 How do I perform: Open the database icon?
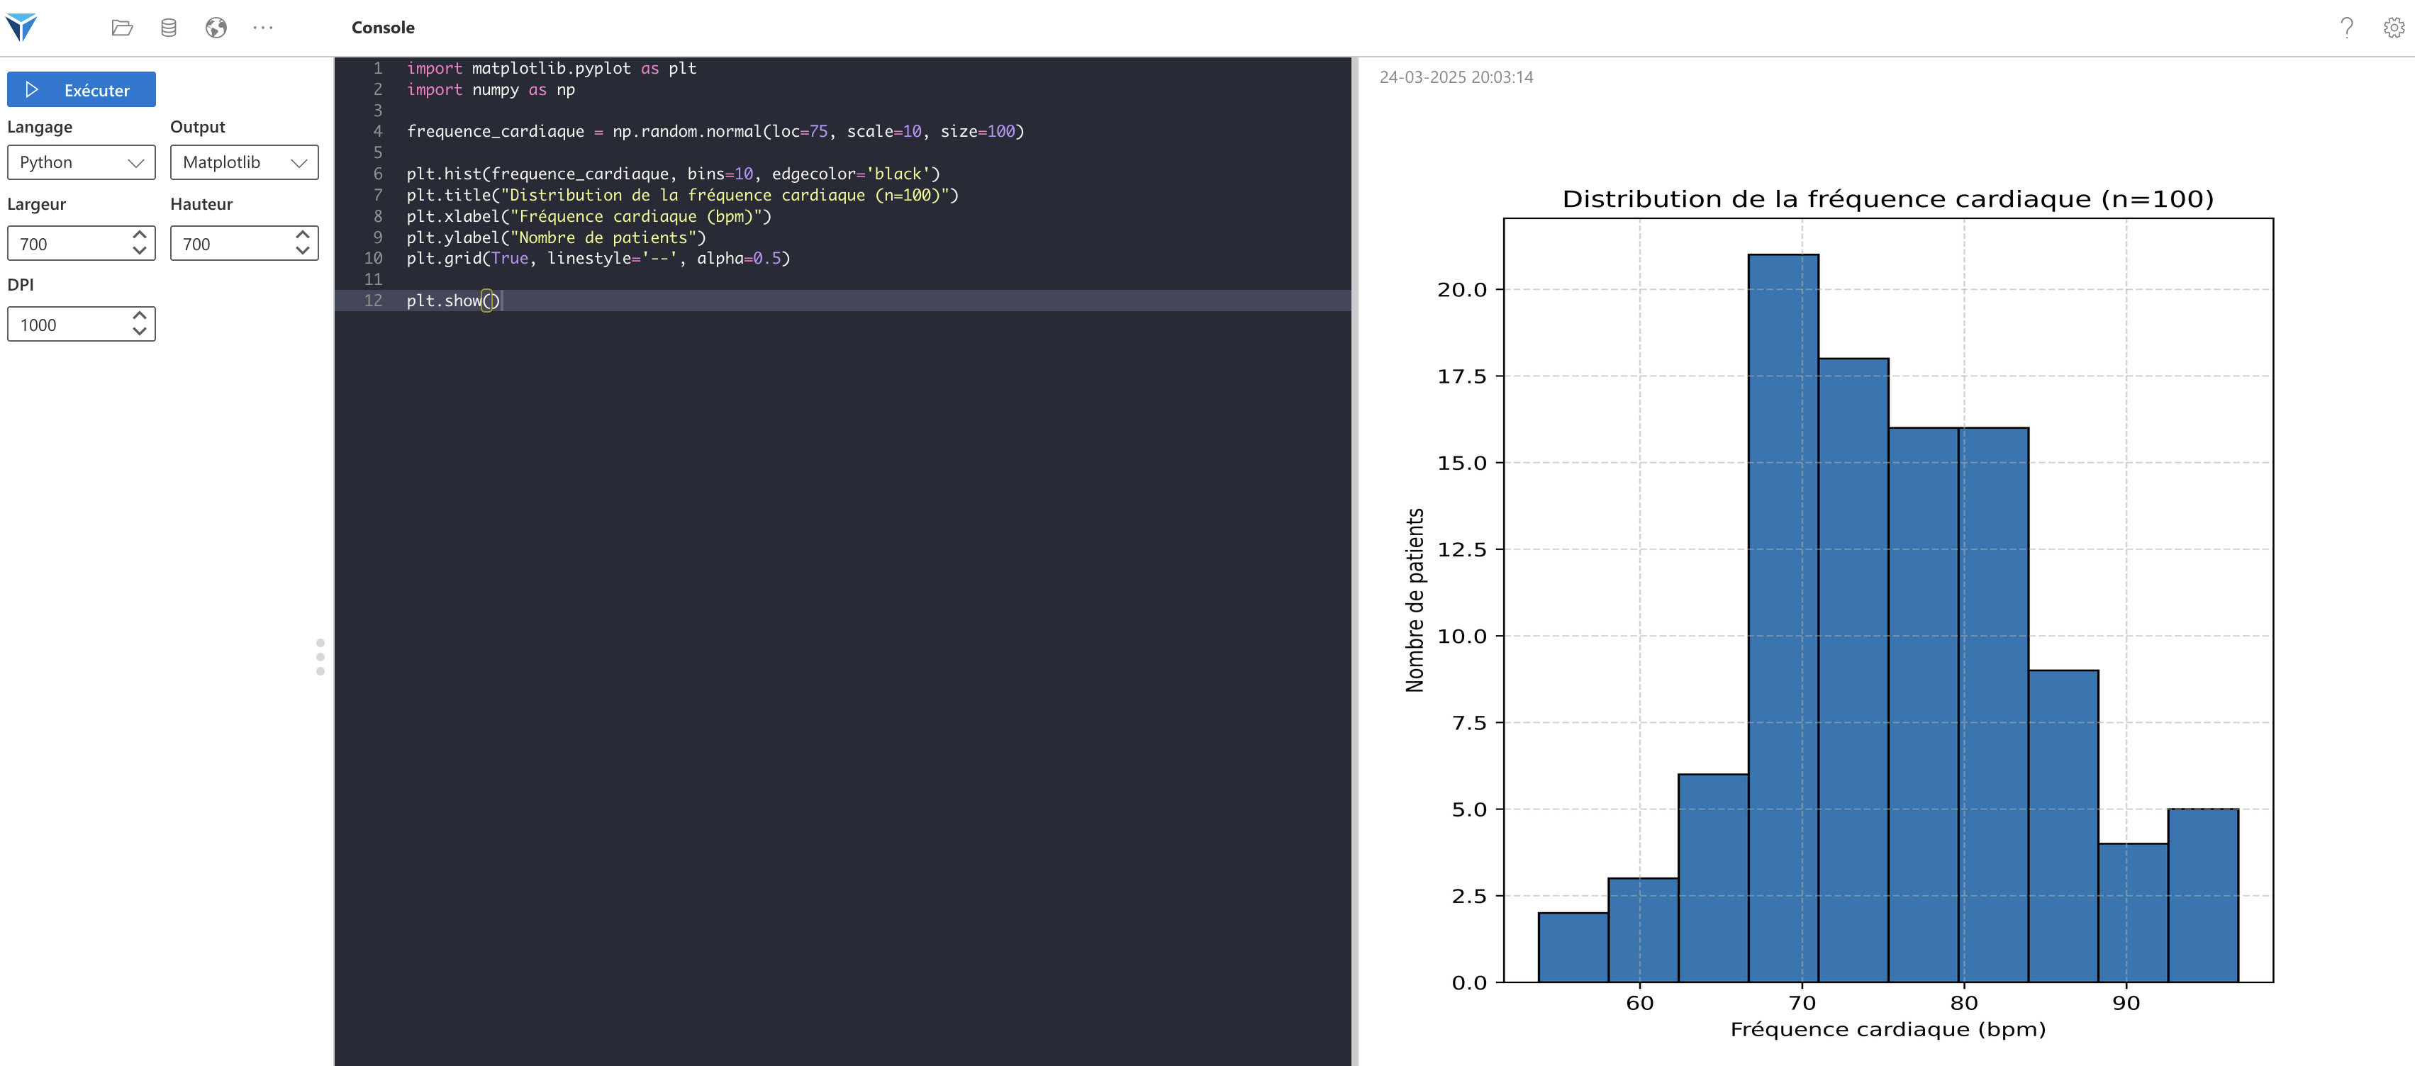click(169, 28)
